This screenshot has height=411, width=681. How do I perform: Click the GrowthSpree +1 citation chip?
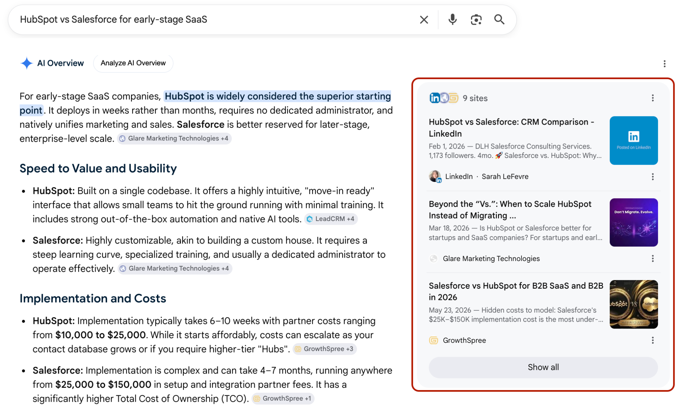coord(283,398)
